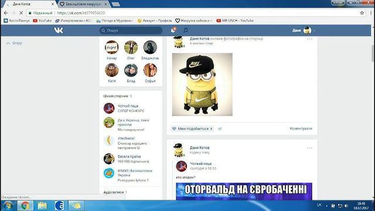This screenshot has height=211, width=375.
Task: Open the notifications bell icon
Action: click(173, 30)
